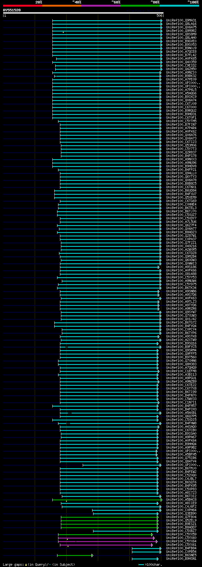Image resolution: width=202 pixels, height=567 pixels.
Task: Select UniRef100_A7L5U6 in the hit list
Action: point(181,222)
